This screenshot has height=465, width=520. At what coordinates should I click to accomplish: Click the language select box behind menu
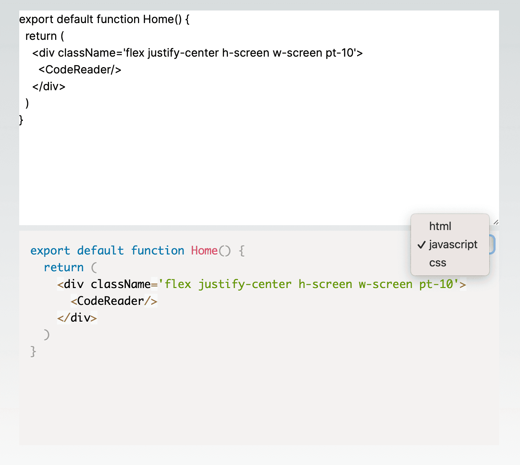tap(492, 244)
